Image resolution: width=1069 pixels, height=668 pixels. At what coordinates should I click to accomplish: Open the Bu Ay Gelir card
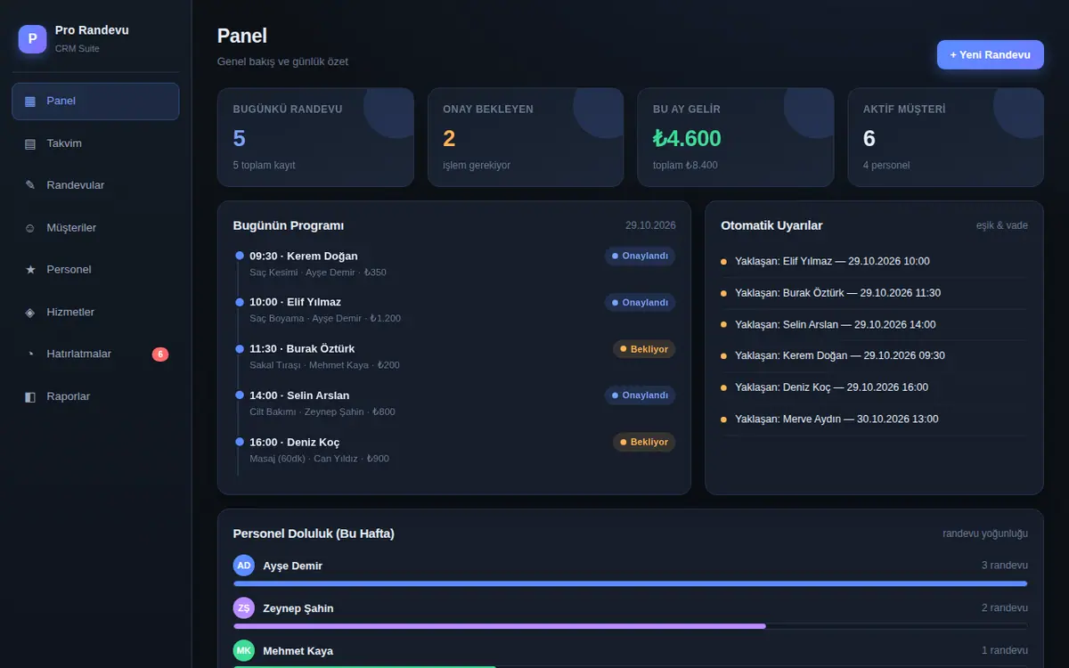tap(736, 137)
